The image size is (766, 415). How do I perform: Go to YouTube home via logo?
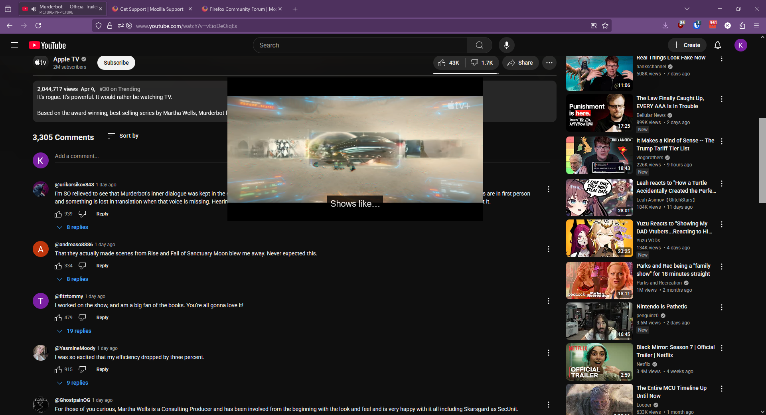[x=47, y=45]
